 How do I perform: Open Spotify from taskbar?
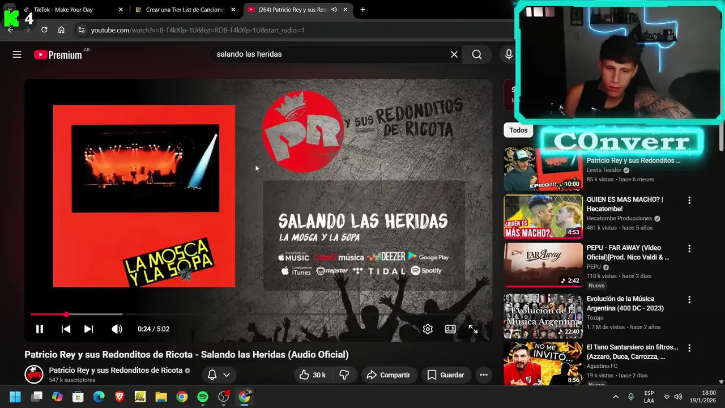point(203,397)
